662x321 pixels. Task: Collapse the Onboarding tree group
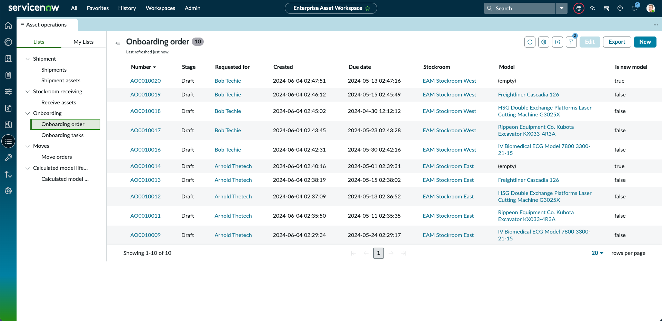[28, 113]
